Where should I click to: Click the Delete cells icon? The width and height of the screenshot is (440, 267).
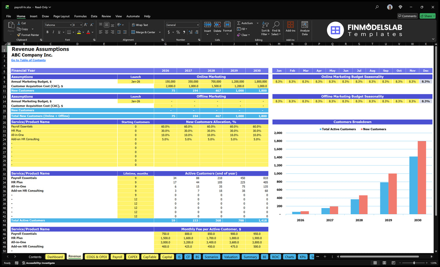tap(217, 25)
